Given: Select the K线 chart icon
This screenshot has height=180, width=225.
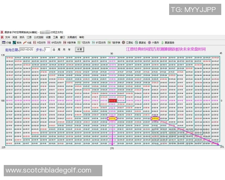Looking at the screenshot, I should [28, 43].
